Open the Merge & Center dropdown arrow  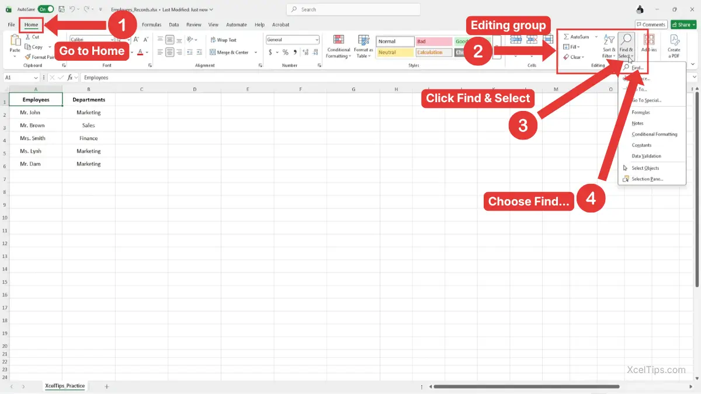256,53
